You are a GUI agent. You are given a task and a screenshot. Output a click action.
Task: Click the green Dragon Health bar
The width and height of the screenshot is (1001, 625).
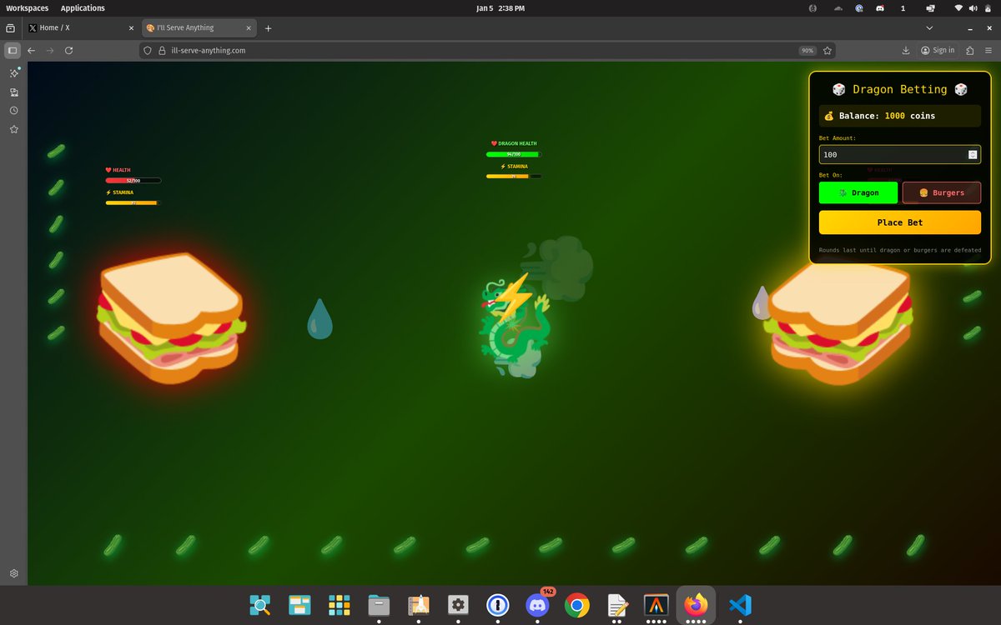click(x=514, y=154)
